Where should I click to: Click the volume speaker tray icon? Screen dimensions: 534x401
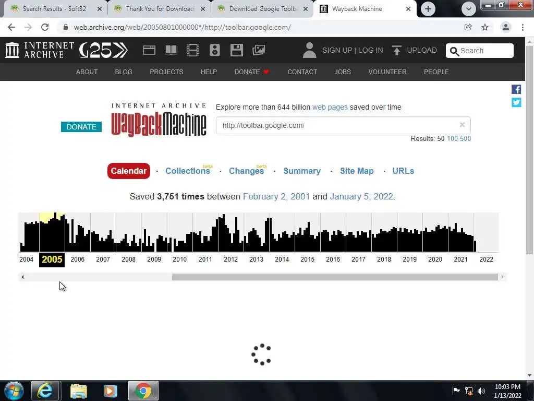(x=481, y=391)
